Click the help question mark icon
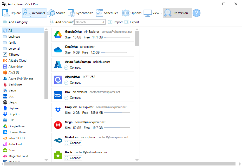Screen dimensions: 242x166 [197, 13]
